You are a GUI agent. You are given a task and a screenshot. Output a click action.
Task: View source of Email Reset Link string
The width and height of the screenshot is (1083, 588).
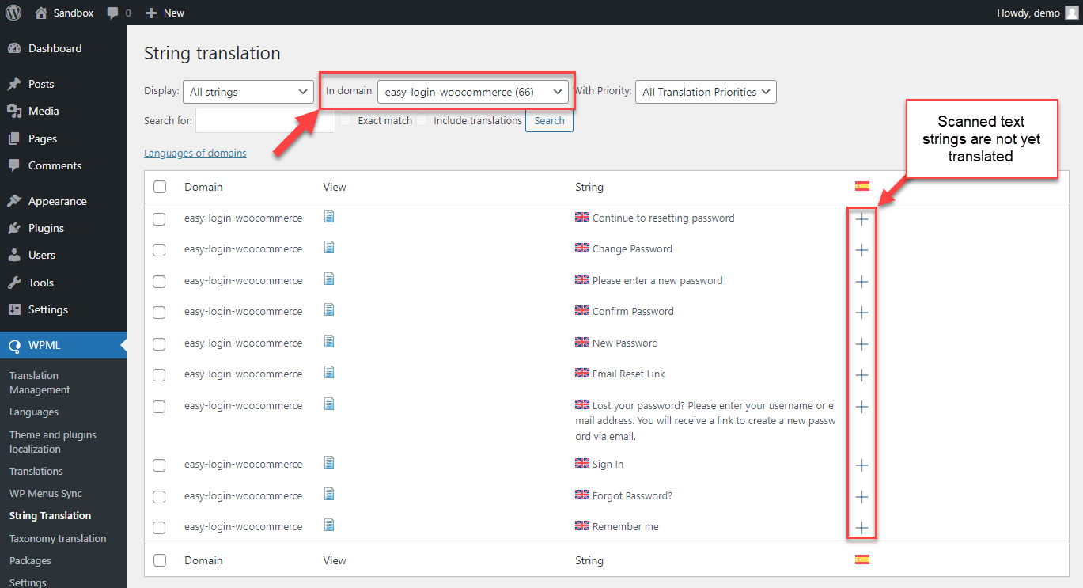pyautogui.click(x=329, y=372)
